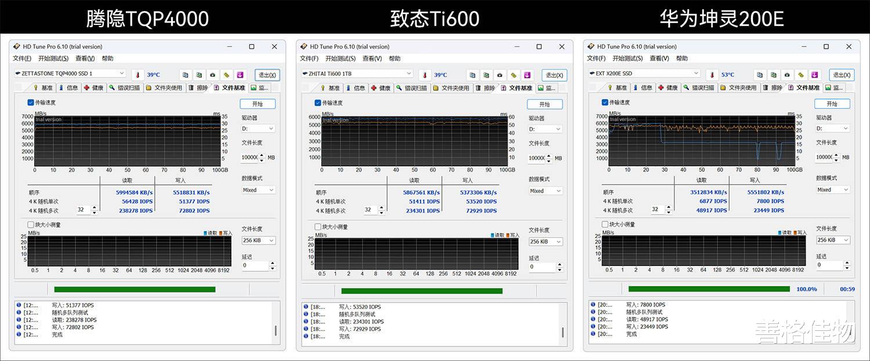Open 文件(F) menu in TQP4000 window

(22, 59)
